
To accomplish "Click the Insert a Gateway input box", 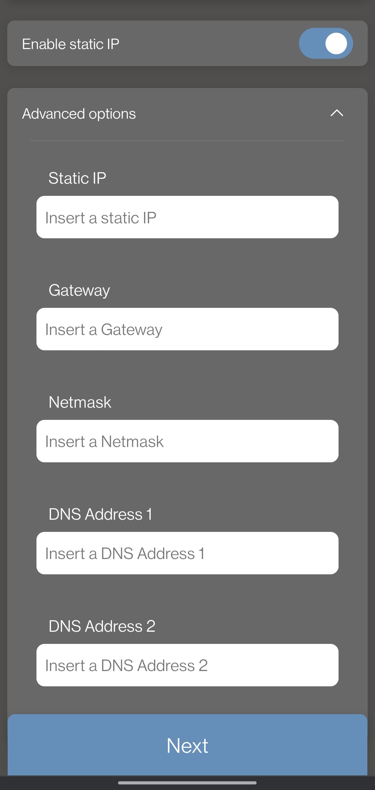I will pyautogui.click(x=187, y=329).
